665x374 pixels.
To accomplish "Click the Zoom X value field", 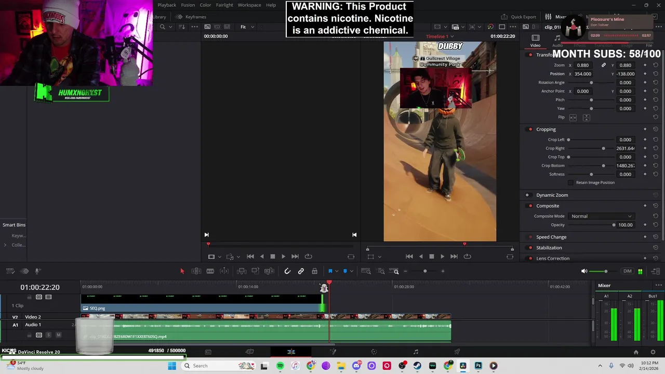I will point(583,65).
